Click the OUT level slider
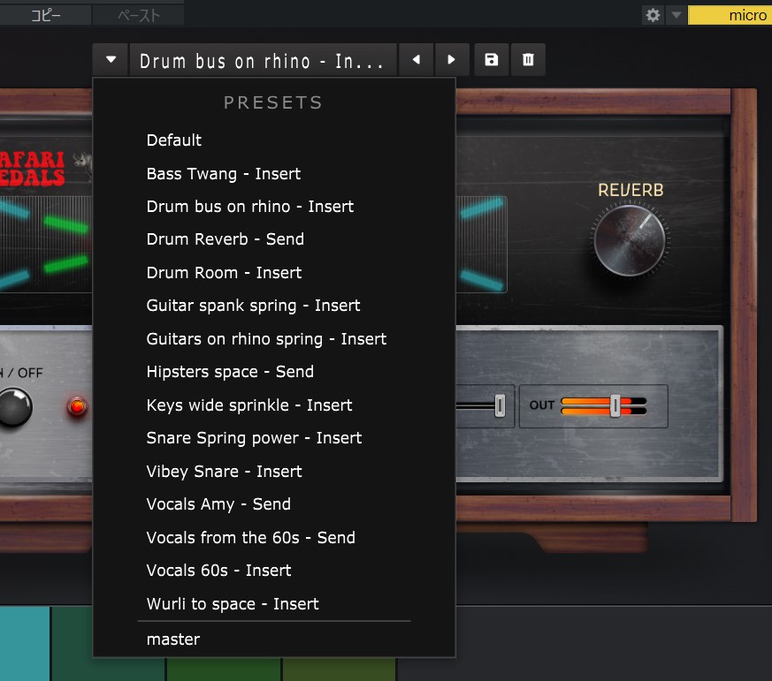 [615, 405]
